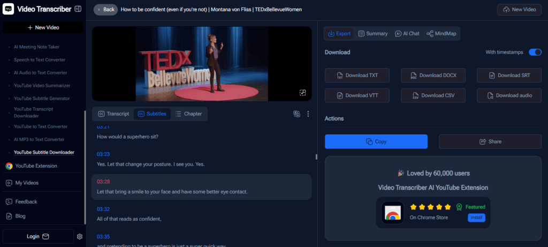This screenshot has width=548, height=247.
Task: Click the TEDx video thumbnail
Action: 202,64
